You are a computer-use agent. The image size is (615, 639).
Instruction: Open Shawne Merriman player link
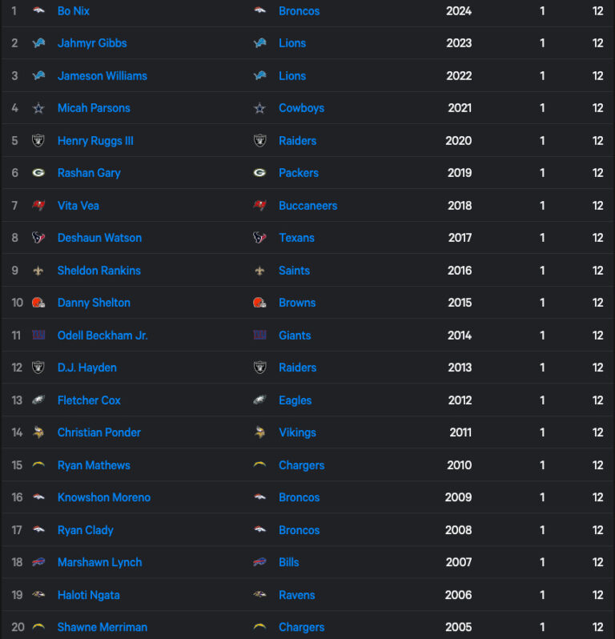point(102,627)
